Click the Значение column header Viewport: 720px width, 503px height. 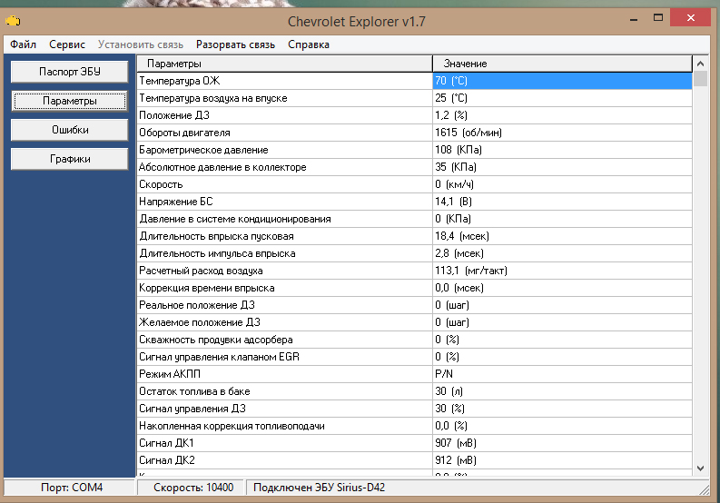[x=562, y=64]
